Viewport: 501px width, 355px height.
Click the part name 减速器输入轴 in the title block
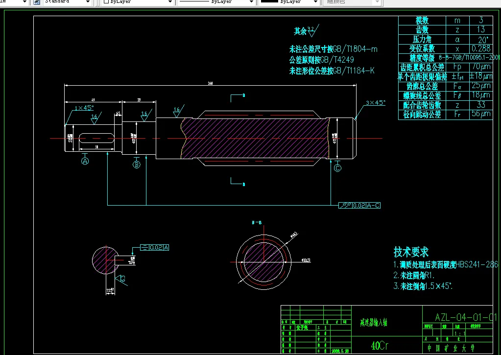tap(374, 323)
